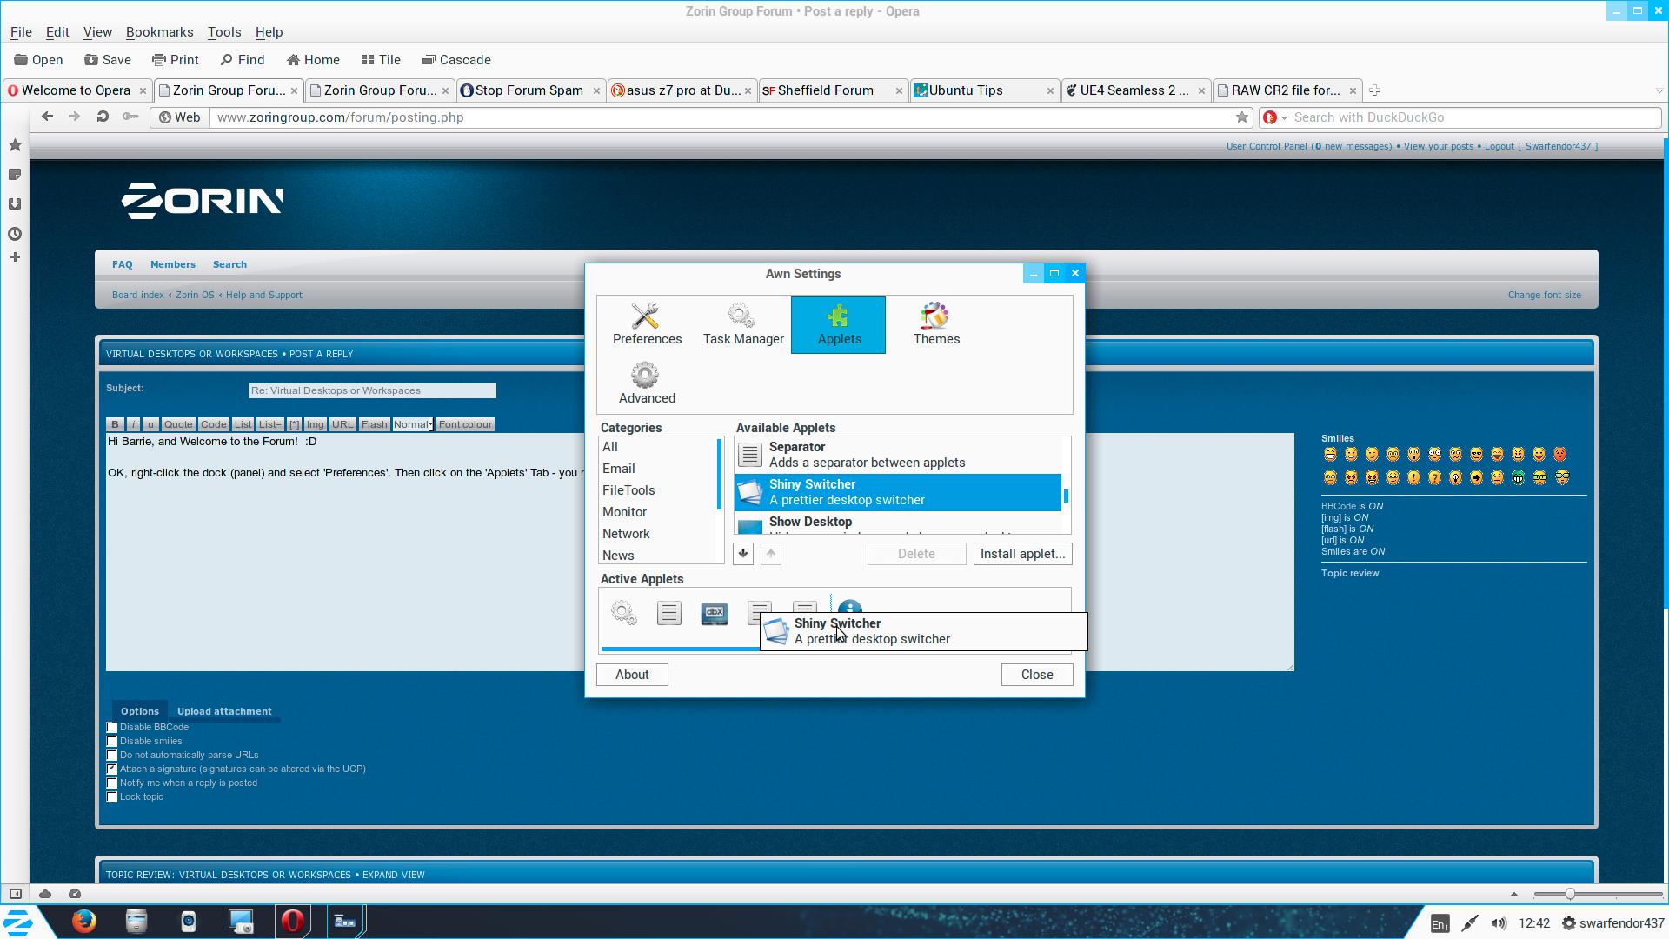This screenshot has height=939, width=1669.
Task: Add a panel with sidebar plus icon
Action: (x=15, y=257)
